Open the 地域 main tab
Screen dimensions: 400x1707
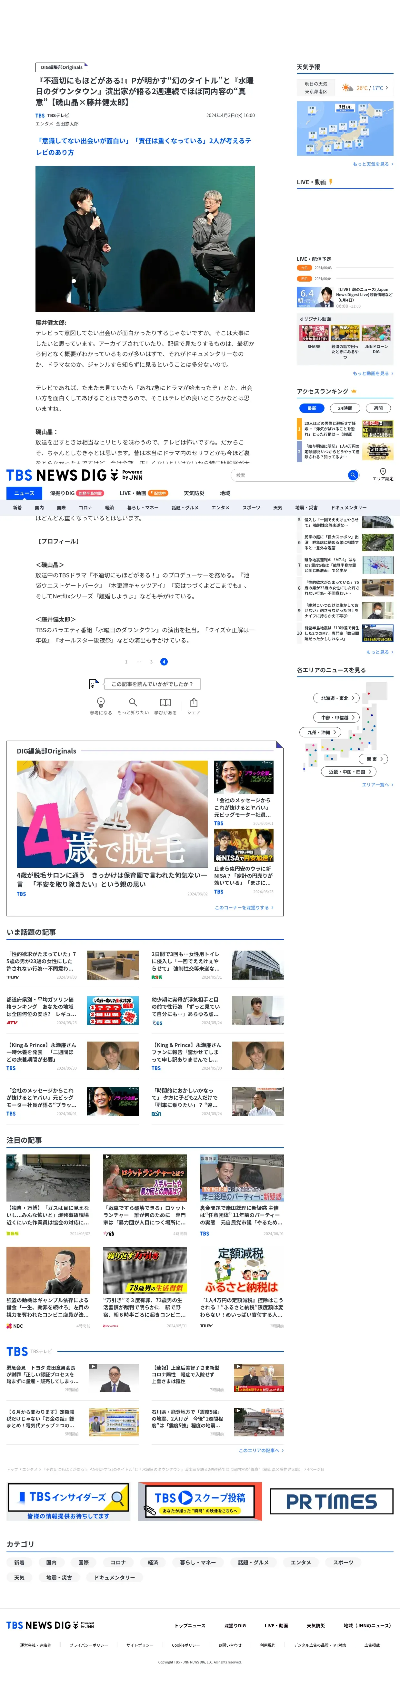pyautogui.click(x=225, y=493)
